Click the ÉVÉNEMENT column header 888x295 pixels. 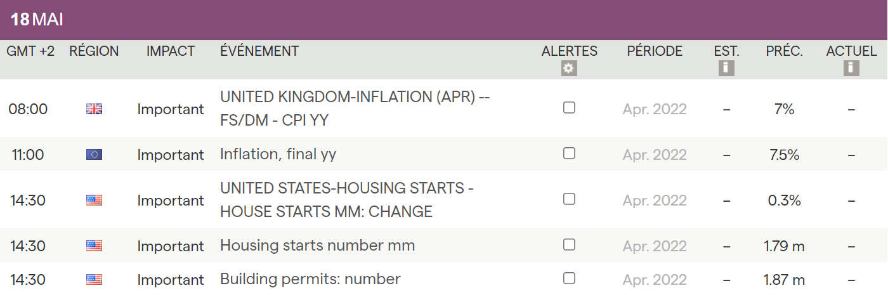click(x=259, y=51)
